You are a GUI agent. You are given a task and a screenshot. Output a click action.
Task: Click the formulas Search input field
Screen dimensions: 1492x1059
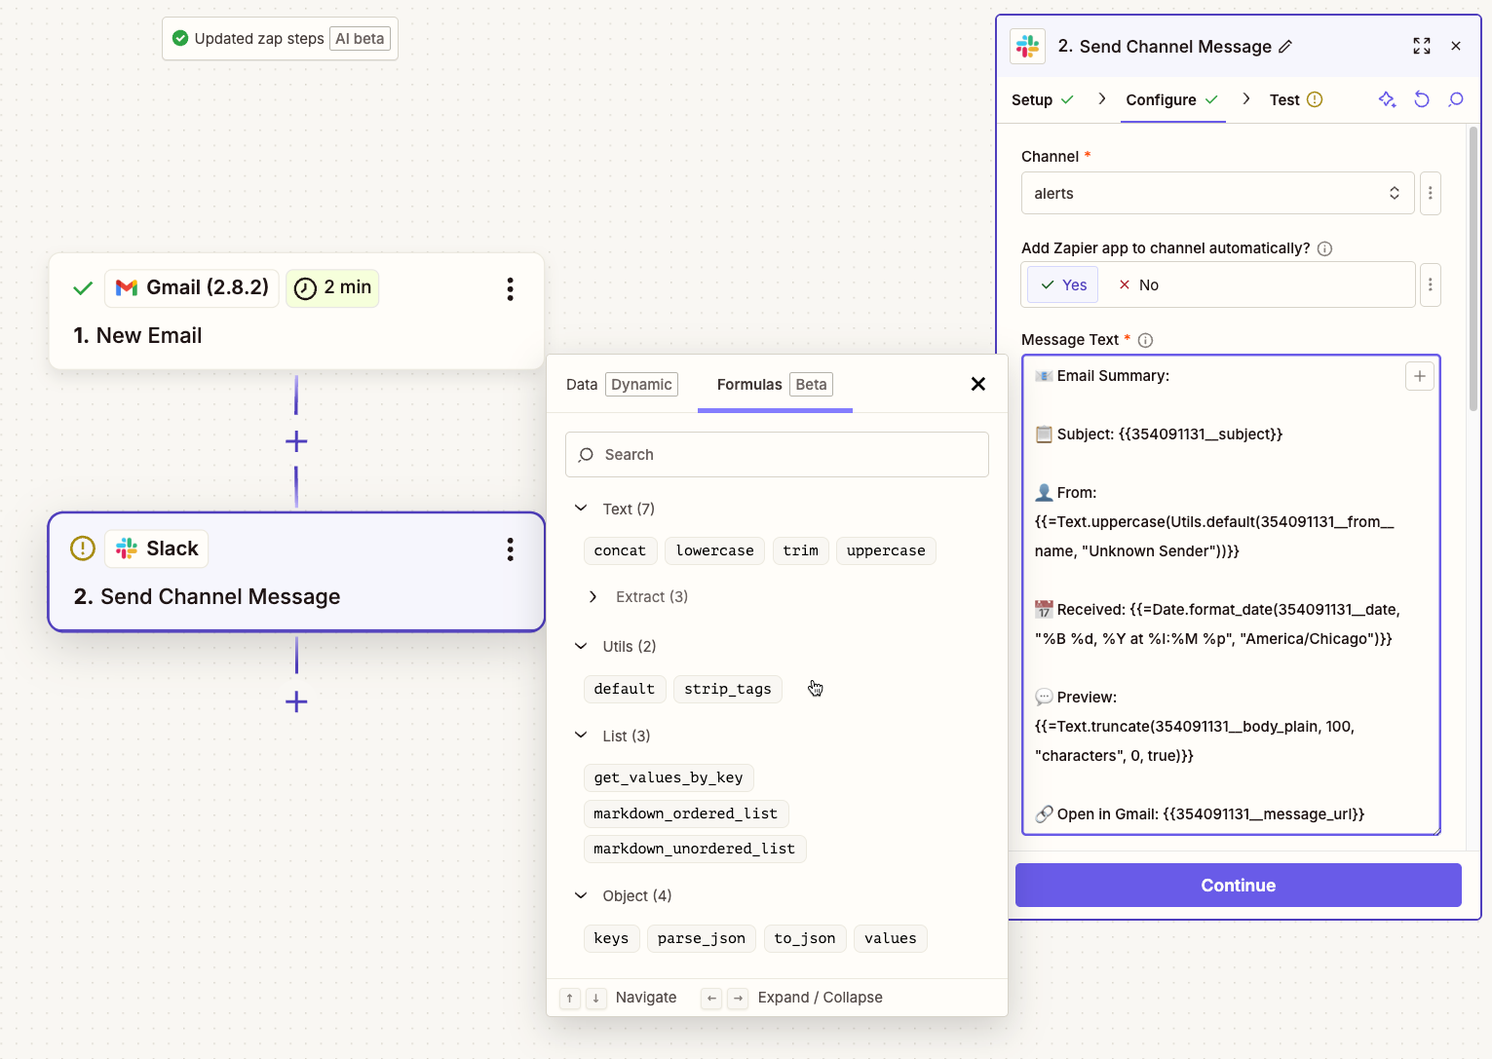click(777, 455)
